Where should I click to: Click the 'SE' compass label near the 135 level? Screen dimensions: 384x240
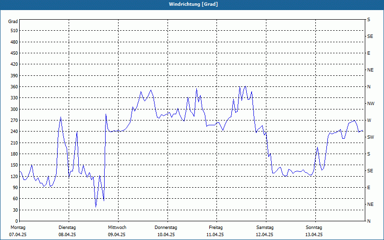tap(370, 171)
